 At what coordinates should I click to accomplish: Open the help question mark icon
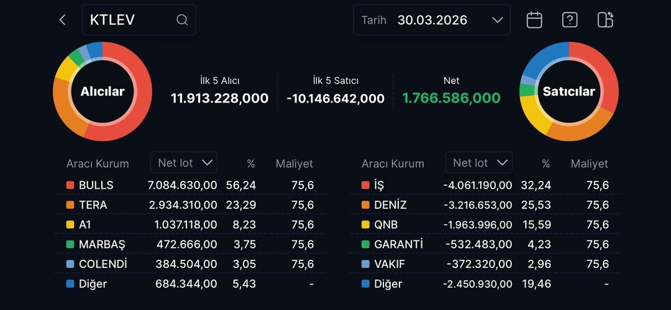[570, 20]
